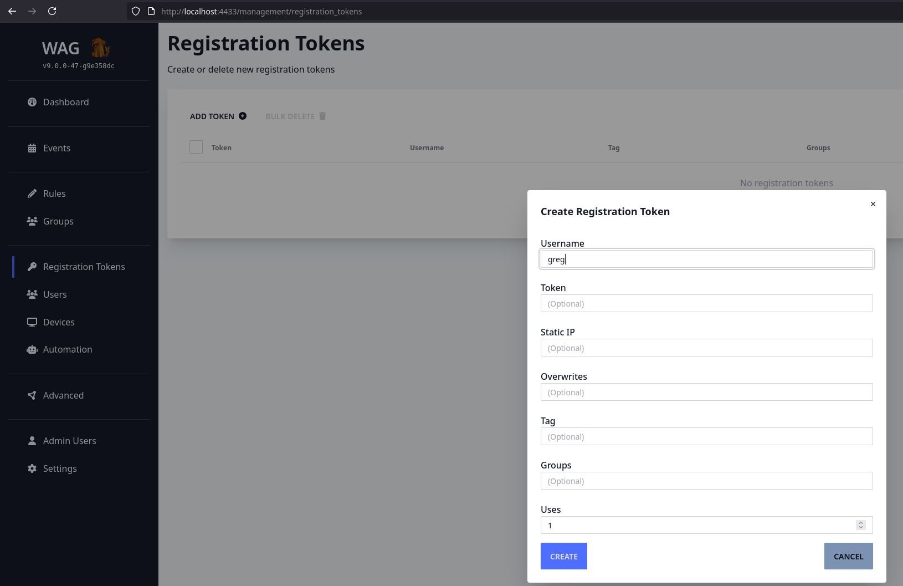This screenshot has width=903, height=586.
Task: Click the Add Token plus icon
Action: click(x=243, y=116)
